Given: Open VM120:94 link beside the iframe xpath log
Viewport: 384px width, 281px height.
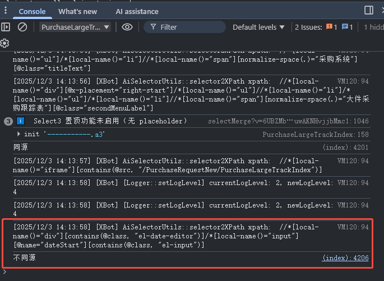Looking at the screenshot, I should (353, 161).
